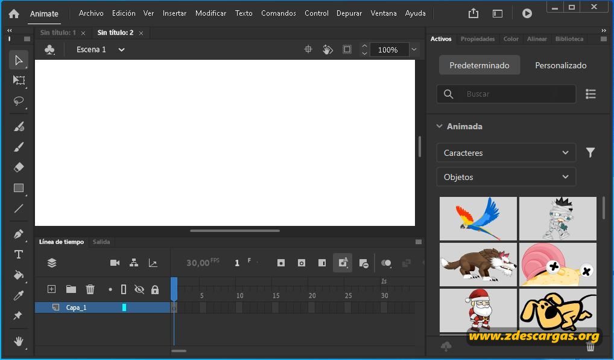Image resolution: width=614 pixels, height=360 pixels.
Task: Insert a keyframe in timeline
Action: 281,263
